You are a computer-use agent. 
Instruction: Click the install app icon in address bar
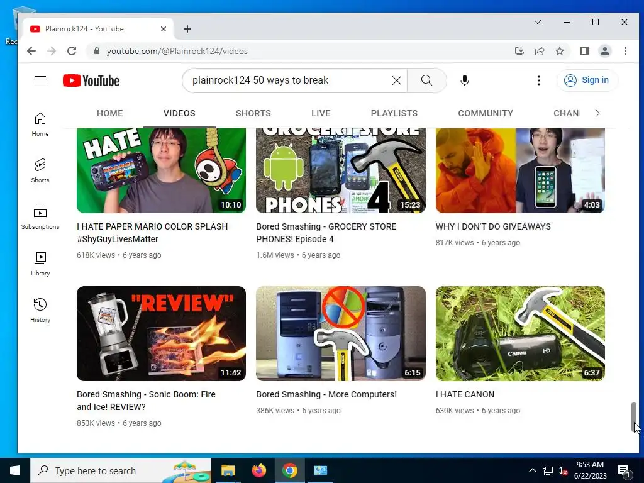[519, 51]
